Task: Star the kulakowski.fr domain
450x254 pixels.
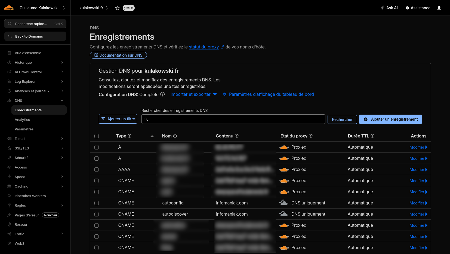Action: 117,8
